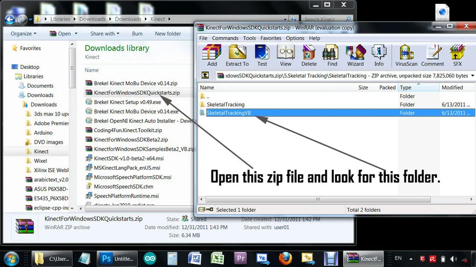Click the Extract To toolbar icon

tap(237, 55)
